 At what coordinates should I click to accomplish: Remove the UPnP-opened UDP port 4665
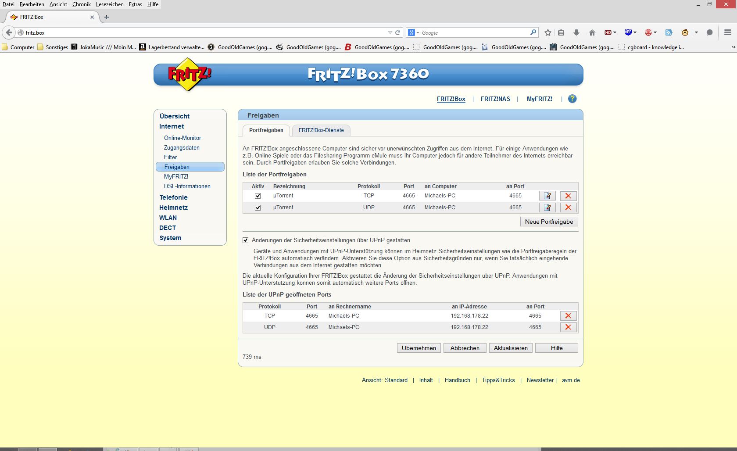coord(568,327)
